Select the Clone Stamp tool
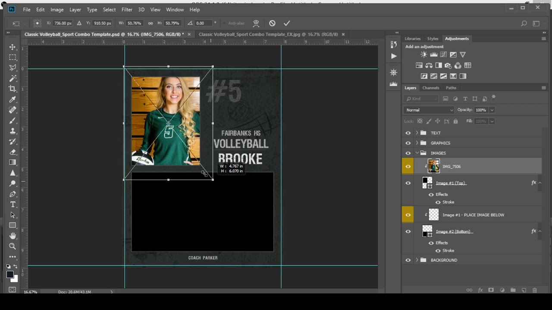This screenshot has height=310, width=552. [x=13, y=131]
